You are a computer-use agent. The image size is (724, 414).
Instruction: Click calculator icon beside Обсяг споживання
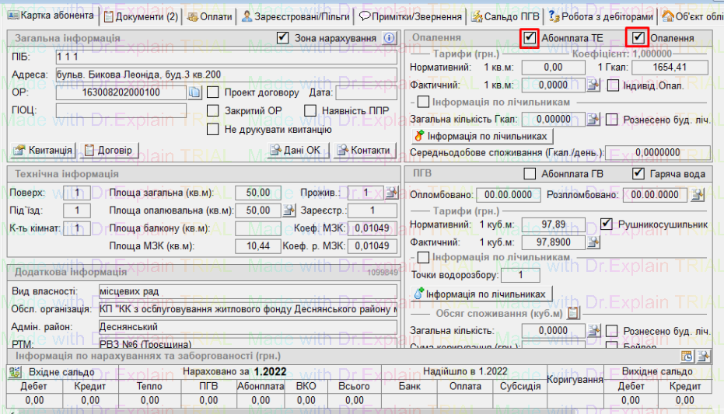(574, 313)
